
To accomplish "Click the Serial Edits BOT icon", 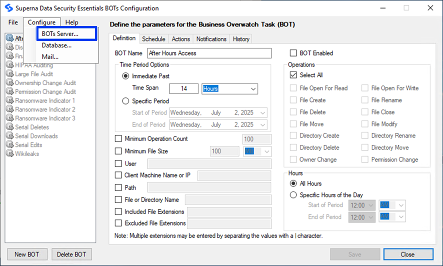I will (10, 144).
